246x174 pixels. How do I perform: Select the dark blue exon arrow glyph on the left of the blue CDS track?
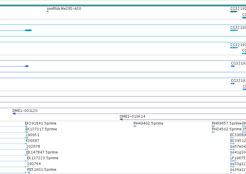click(27, 66)
